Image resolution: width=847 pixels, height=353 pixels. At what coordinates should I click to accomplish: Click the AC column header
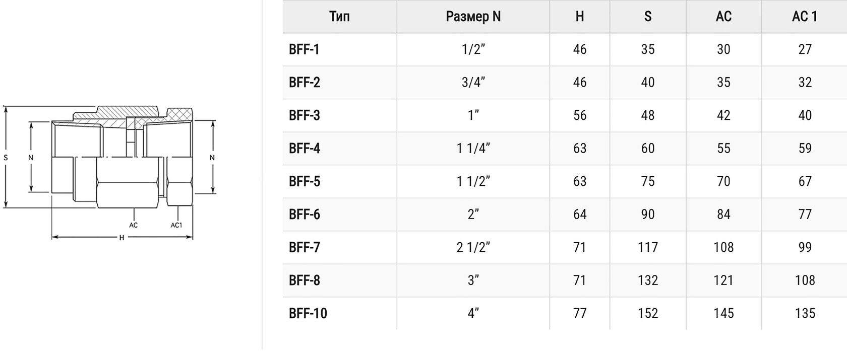tap(723, 17)
